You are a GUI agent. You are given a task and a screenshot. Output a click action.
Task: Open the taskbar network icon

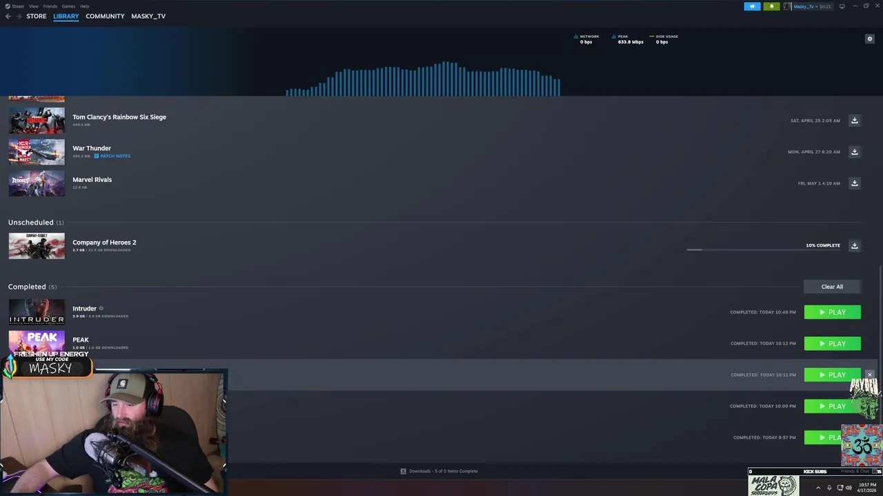[840, 488]
